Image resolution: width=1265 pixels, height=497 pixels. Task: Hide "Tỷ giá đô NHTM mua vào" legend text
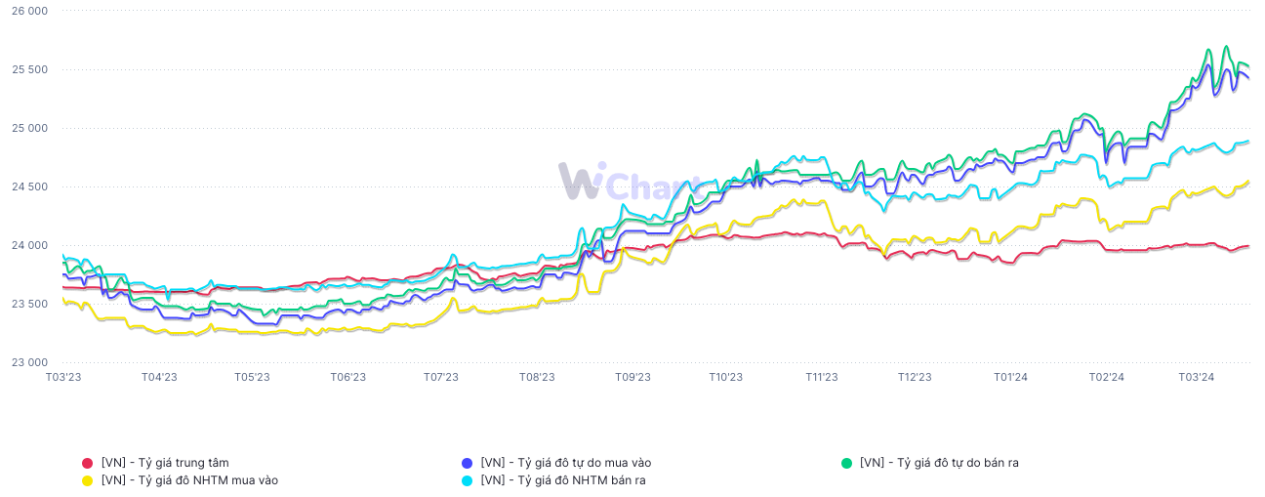[x=189, y=480]
